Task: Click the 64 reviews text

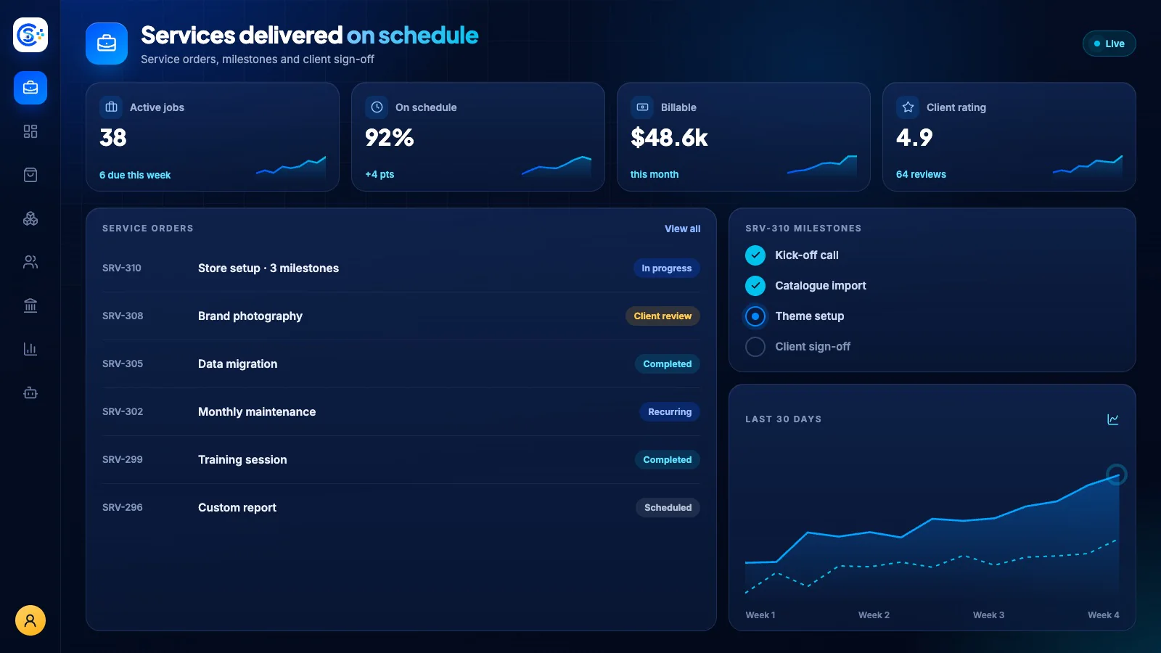Action: tap(921, 174)
